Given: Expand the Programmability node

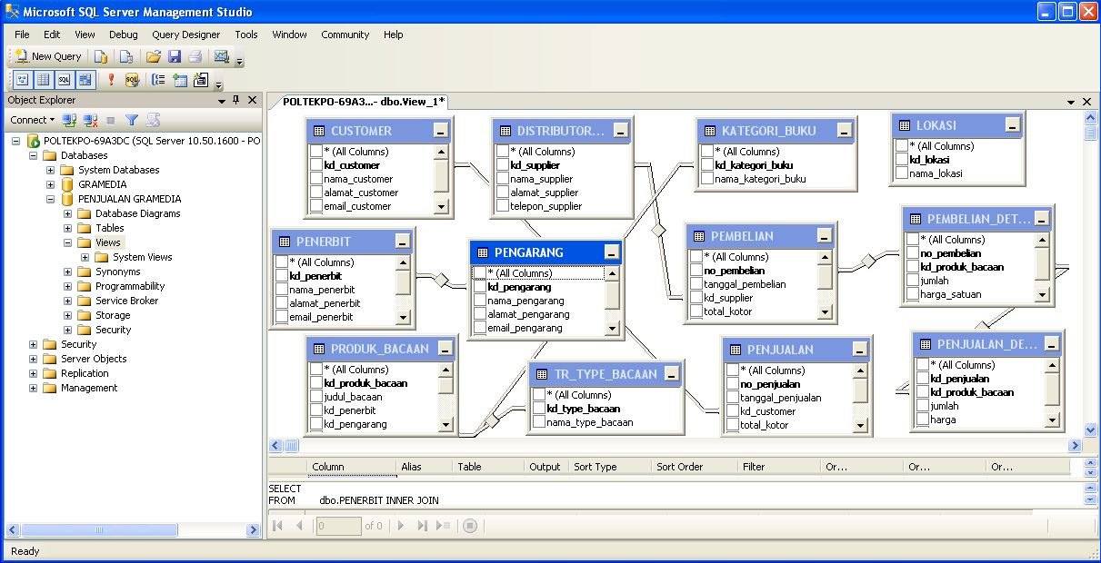Looking at the screenshot, I should click(68, 286).
